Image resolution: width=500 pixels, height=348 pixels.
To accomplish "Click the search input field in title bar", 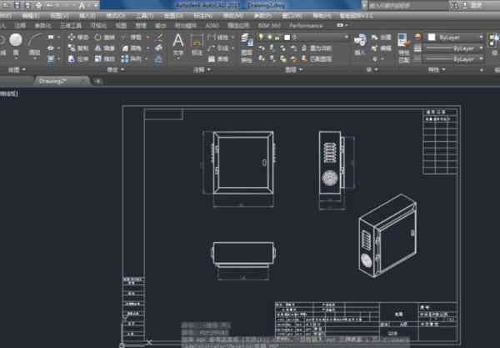I will [408, 5].
